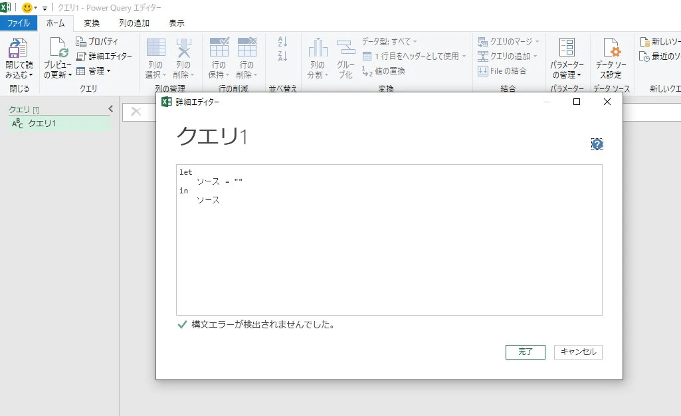
Task: Close the Advanced Editor (詳細エディター) dialog
Action: point(607,102)
